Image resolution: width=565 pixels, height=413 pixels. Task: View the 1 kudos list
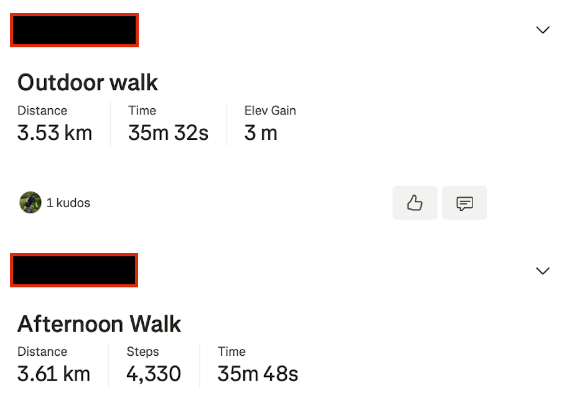[68, 203]
